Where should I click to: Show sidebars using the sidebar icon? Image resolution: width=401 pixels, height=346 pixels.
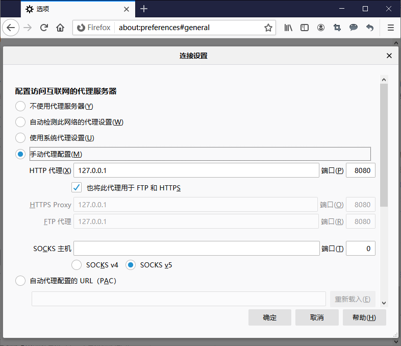305,28
